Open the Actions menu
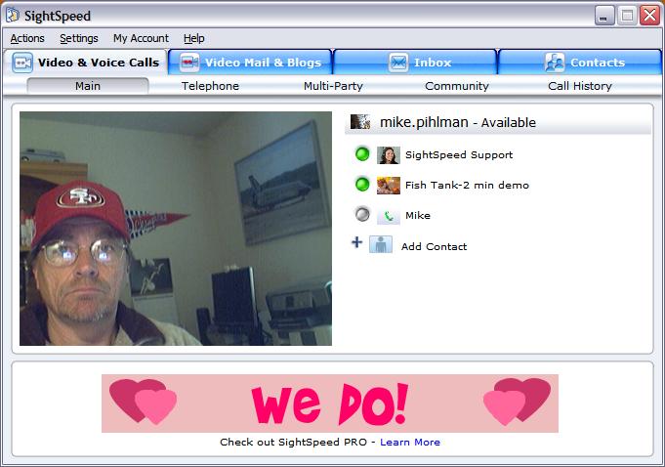The height and width of the screenshot is (467, 665). 27,38
